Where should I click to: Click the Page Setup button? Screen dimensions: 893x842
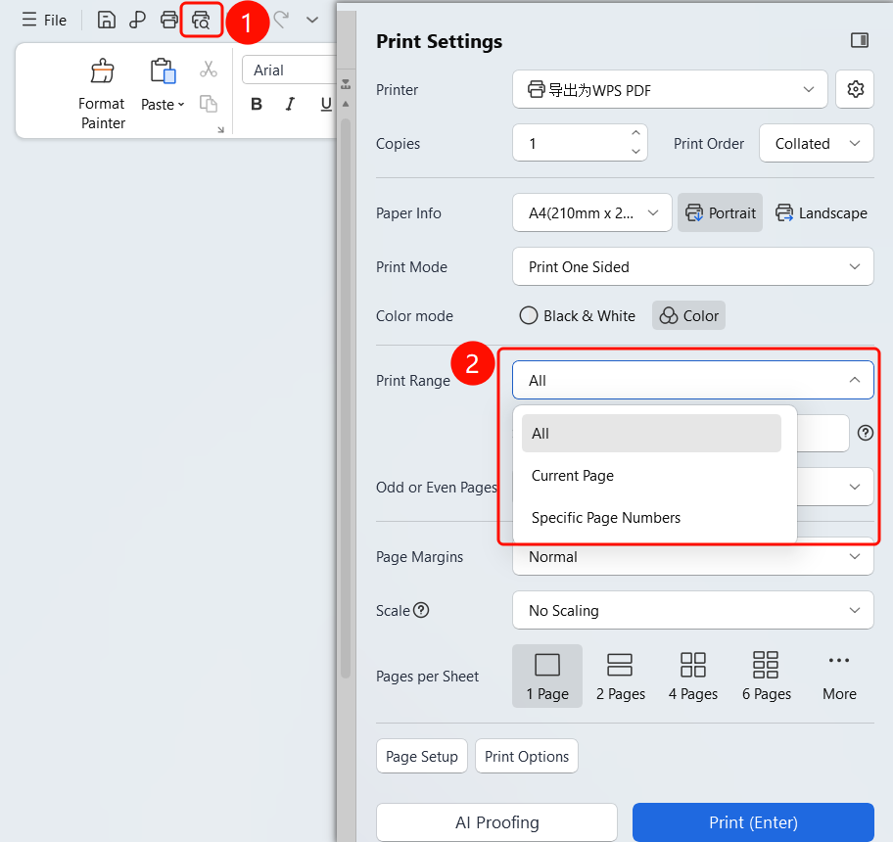pyautogui.click(x=422, y=756)
